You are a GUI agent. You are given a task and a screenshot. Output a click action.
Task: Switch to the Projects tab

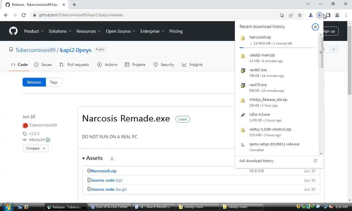click(135, 65)
